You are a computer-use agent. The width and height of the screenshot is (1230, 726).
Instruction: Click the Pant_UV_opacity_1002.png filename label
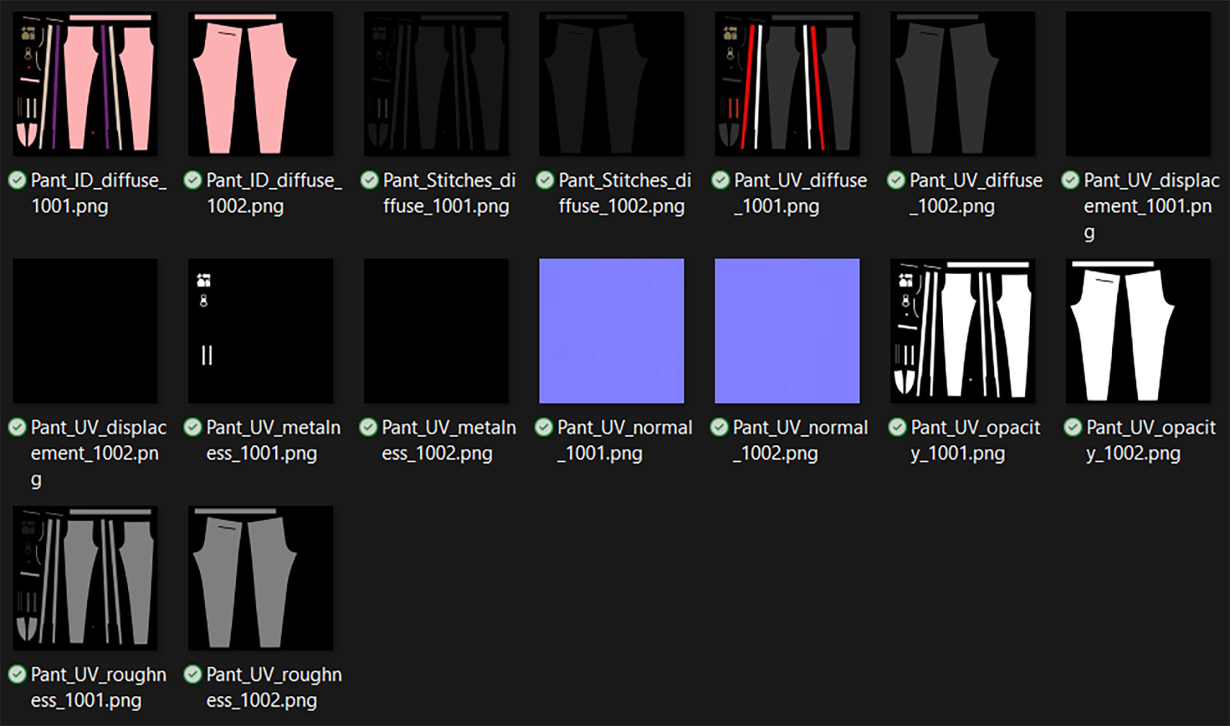(x=1151, y=440)
